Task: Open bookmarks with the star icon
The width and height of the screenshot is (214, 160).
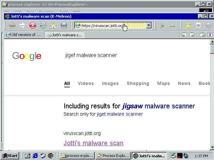Action: point(188,25)
